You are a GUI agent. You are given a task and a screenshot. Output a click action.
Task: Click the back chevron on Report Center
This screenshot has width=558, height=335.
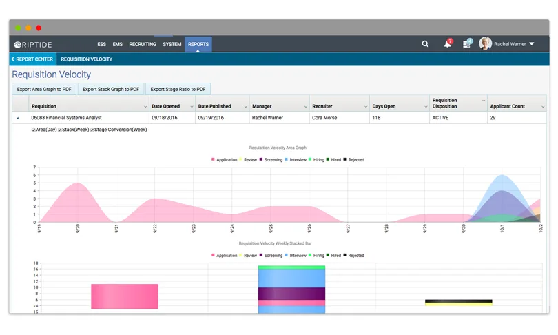tap(13, 59)
